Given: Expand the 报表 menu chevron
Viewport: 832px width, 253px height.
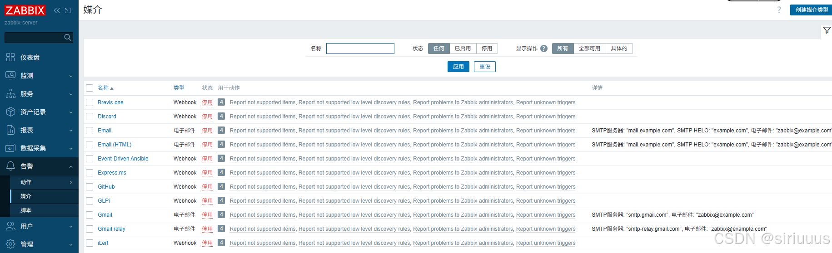Looking at the screenshot, I should pyautogui.click(x=71, y=131).
